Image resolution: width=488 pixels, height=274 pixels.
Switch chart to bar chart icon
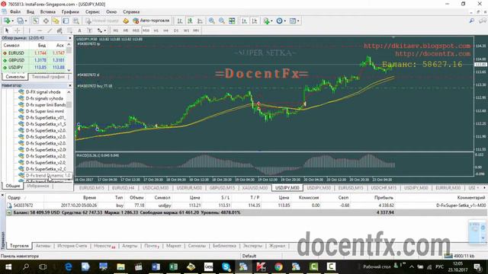click(180, 21)
